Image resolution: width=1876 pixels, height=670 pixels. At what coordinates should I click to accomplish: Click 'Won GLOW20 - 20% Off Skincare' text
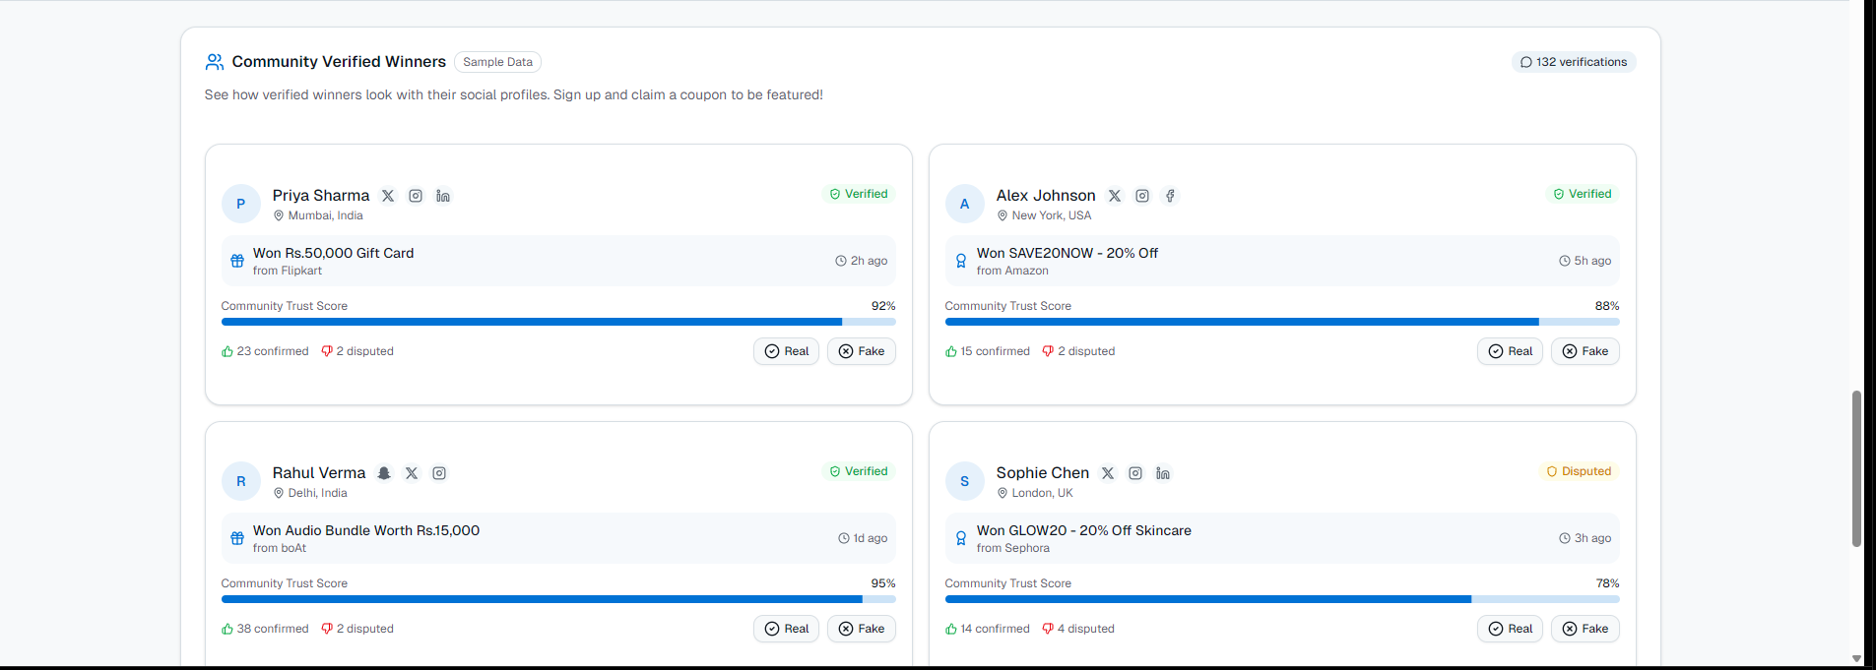click(1084, 530)
